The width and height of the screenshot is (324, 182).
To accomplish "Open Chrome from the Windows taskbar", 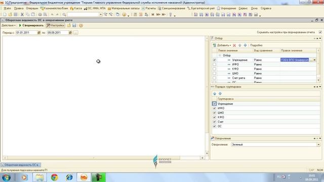I will (55, 177).
